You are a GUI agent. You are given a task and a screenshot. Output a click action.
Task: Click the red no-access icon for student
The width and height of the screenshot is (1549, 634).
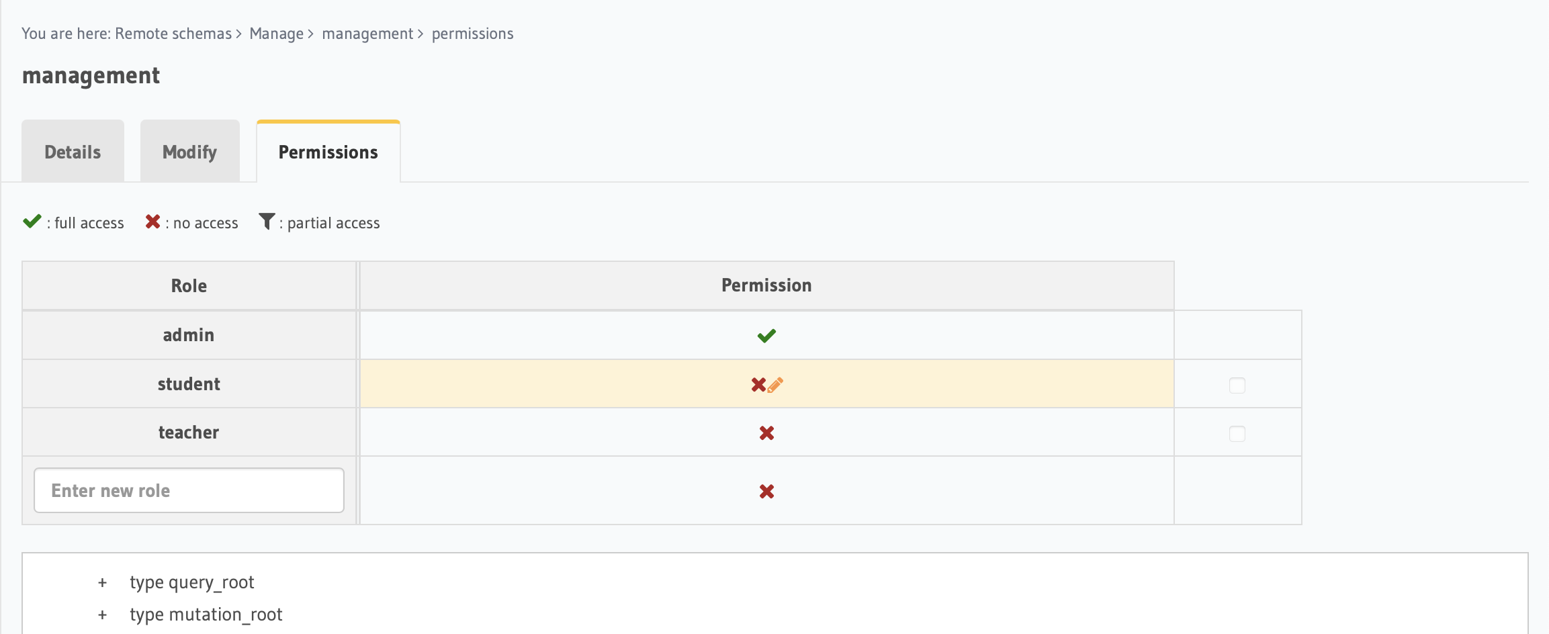coord(758,384)
